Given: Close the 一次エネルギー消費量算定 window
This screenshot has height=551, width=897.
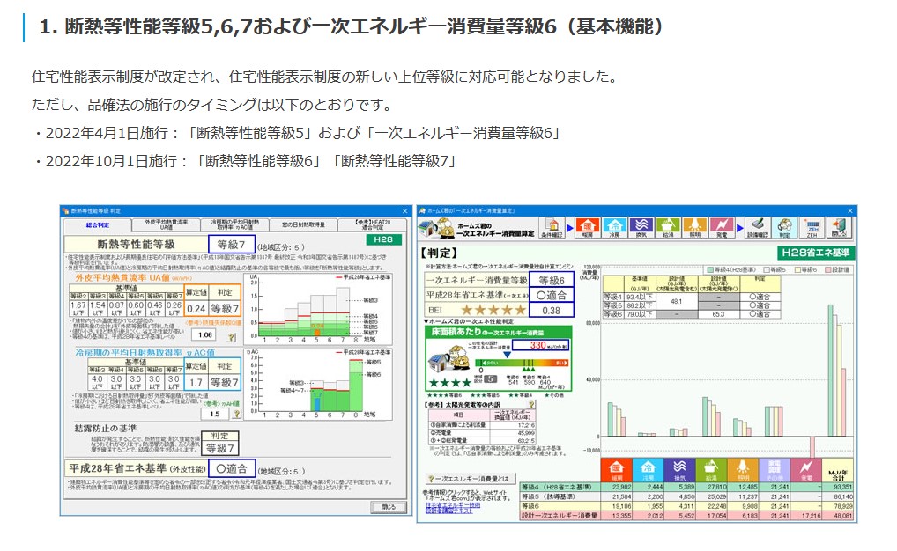Looking at the screenshot, I should pyautogui.click(x=849, y=211).
